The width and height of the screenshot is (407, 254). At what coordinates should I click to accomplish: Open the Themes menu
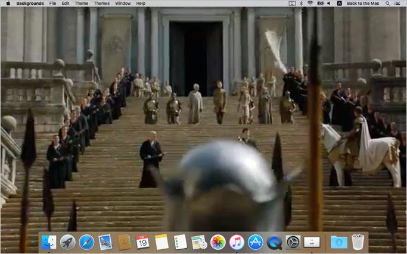(101, 4)
